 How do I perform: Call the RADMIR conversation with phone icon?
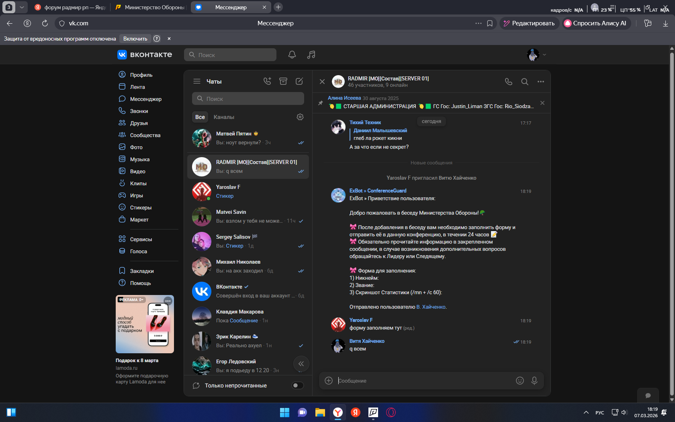(509, 82)
